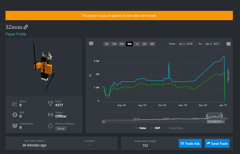Click the To date field

213,44
